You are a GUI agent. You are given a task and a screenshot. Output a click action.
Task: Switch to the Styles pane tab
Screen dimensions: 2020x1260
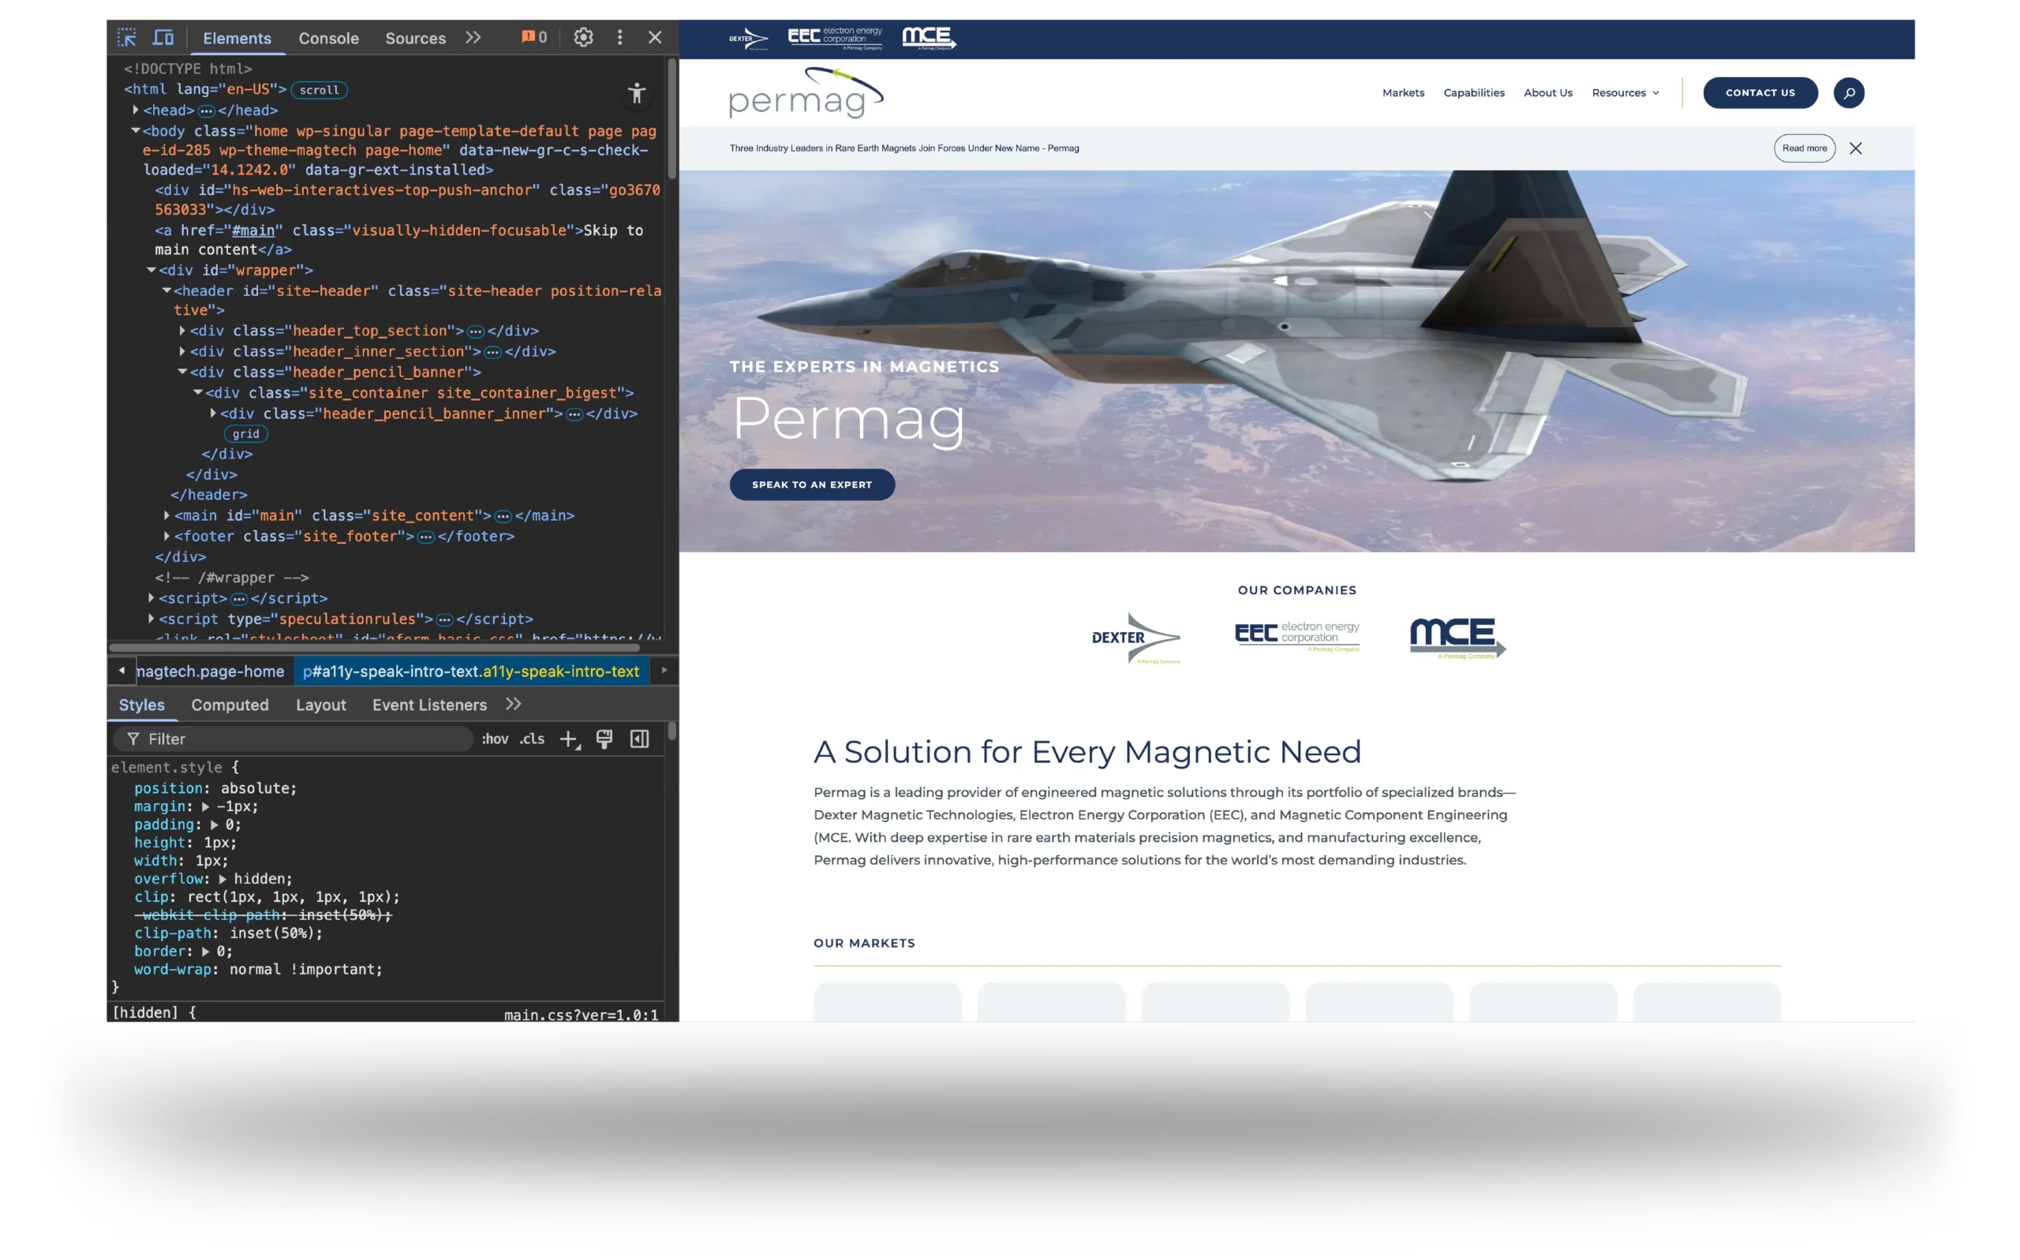142,705
